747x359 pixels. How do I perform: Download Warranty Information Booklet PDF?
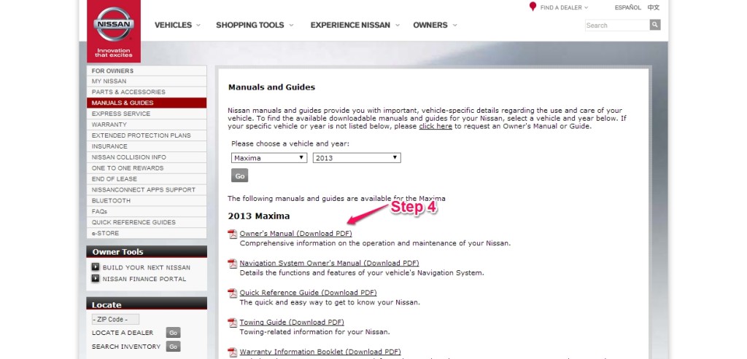click(x=320, y=352)
